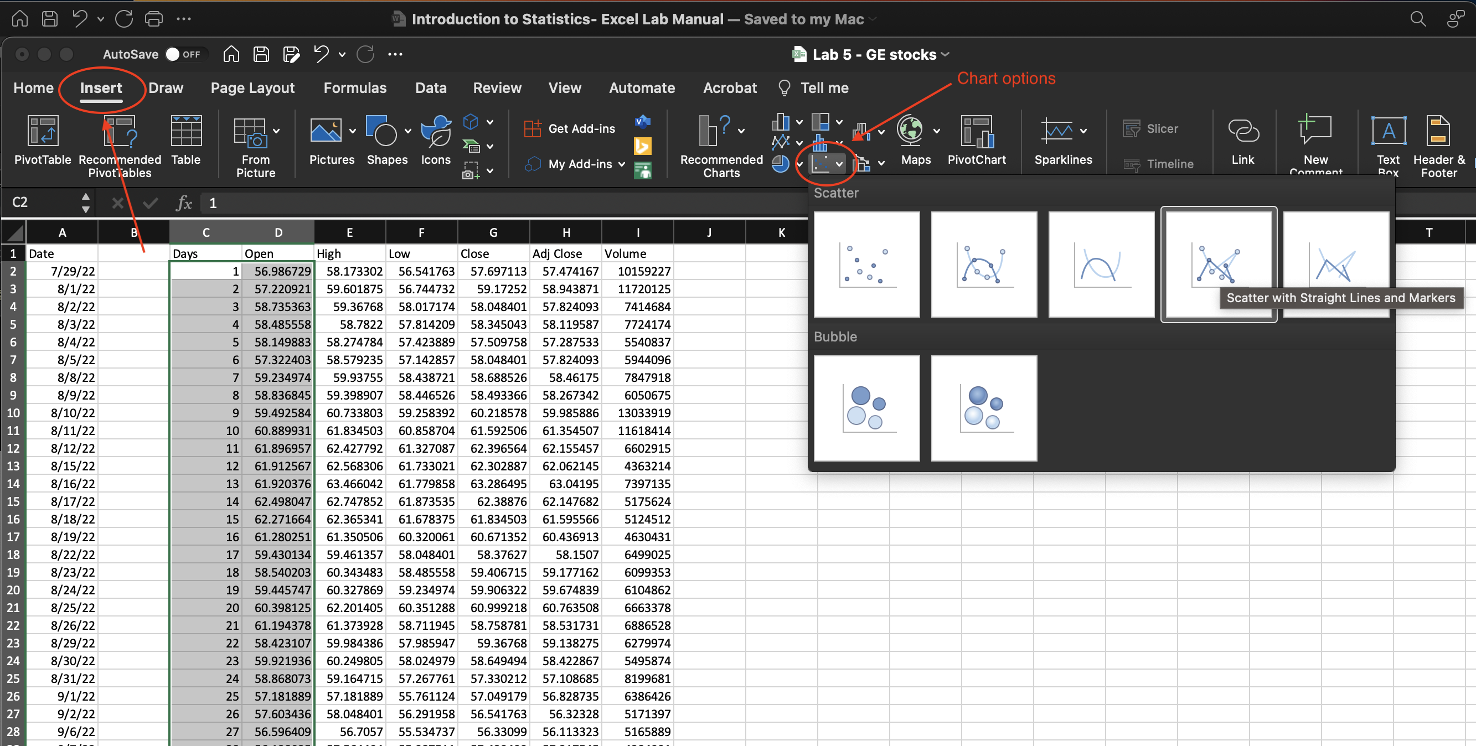Expand the My Add-ins dropdown
1476x746 pixels.
click(621, 164)
